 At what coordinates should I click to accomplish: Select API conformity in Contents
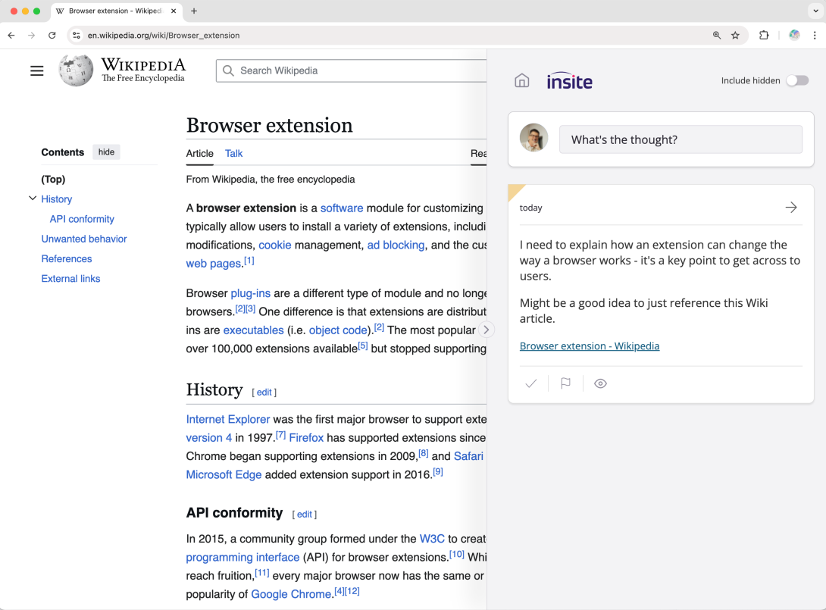(x=82, y=219)
